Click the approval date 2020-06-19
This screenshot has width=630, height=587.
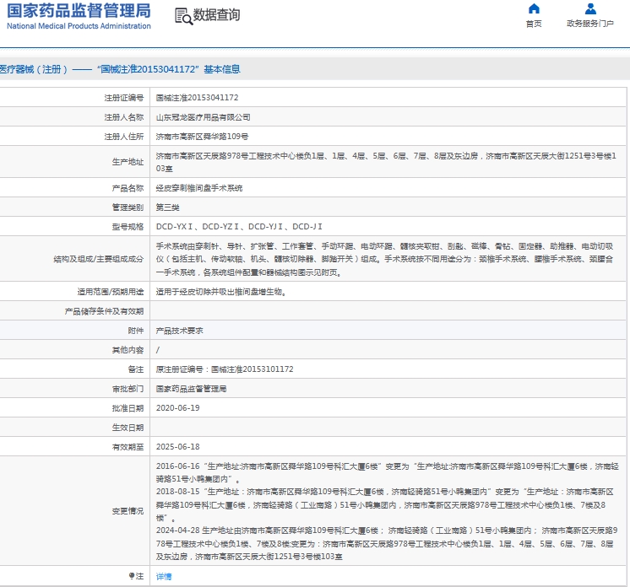click(x=177, y=408)
